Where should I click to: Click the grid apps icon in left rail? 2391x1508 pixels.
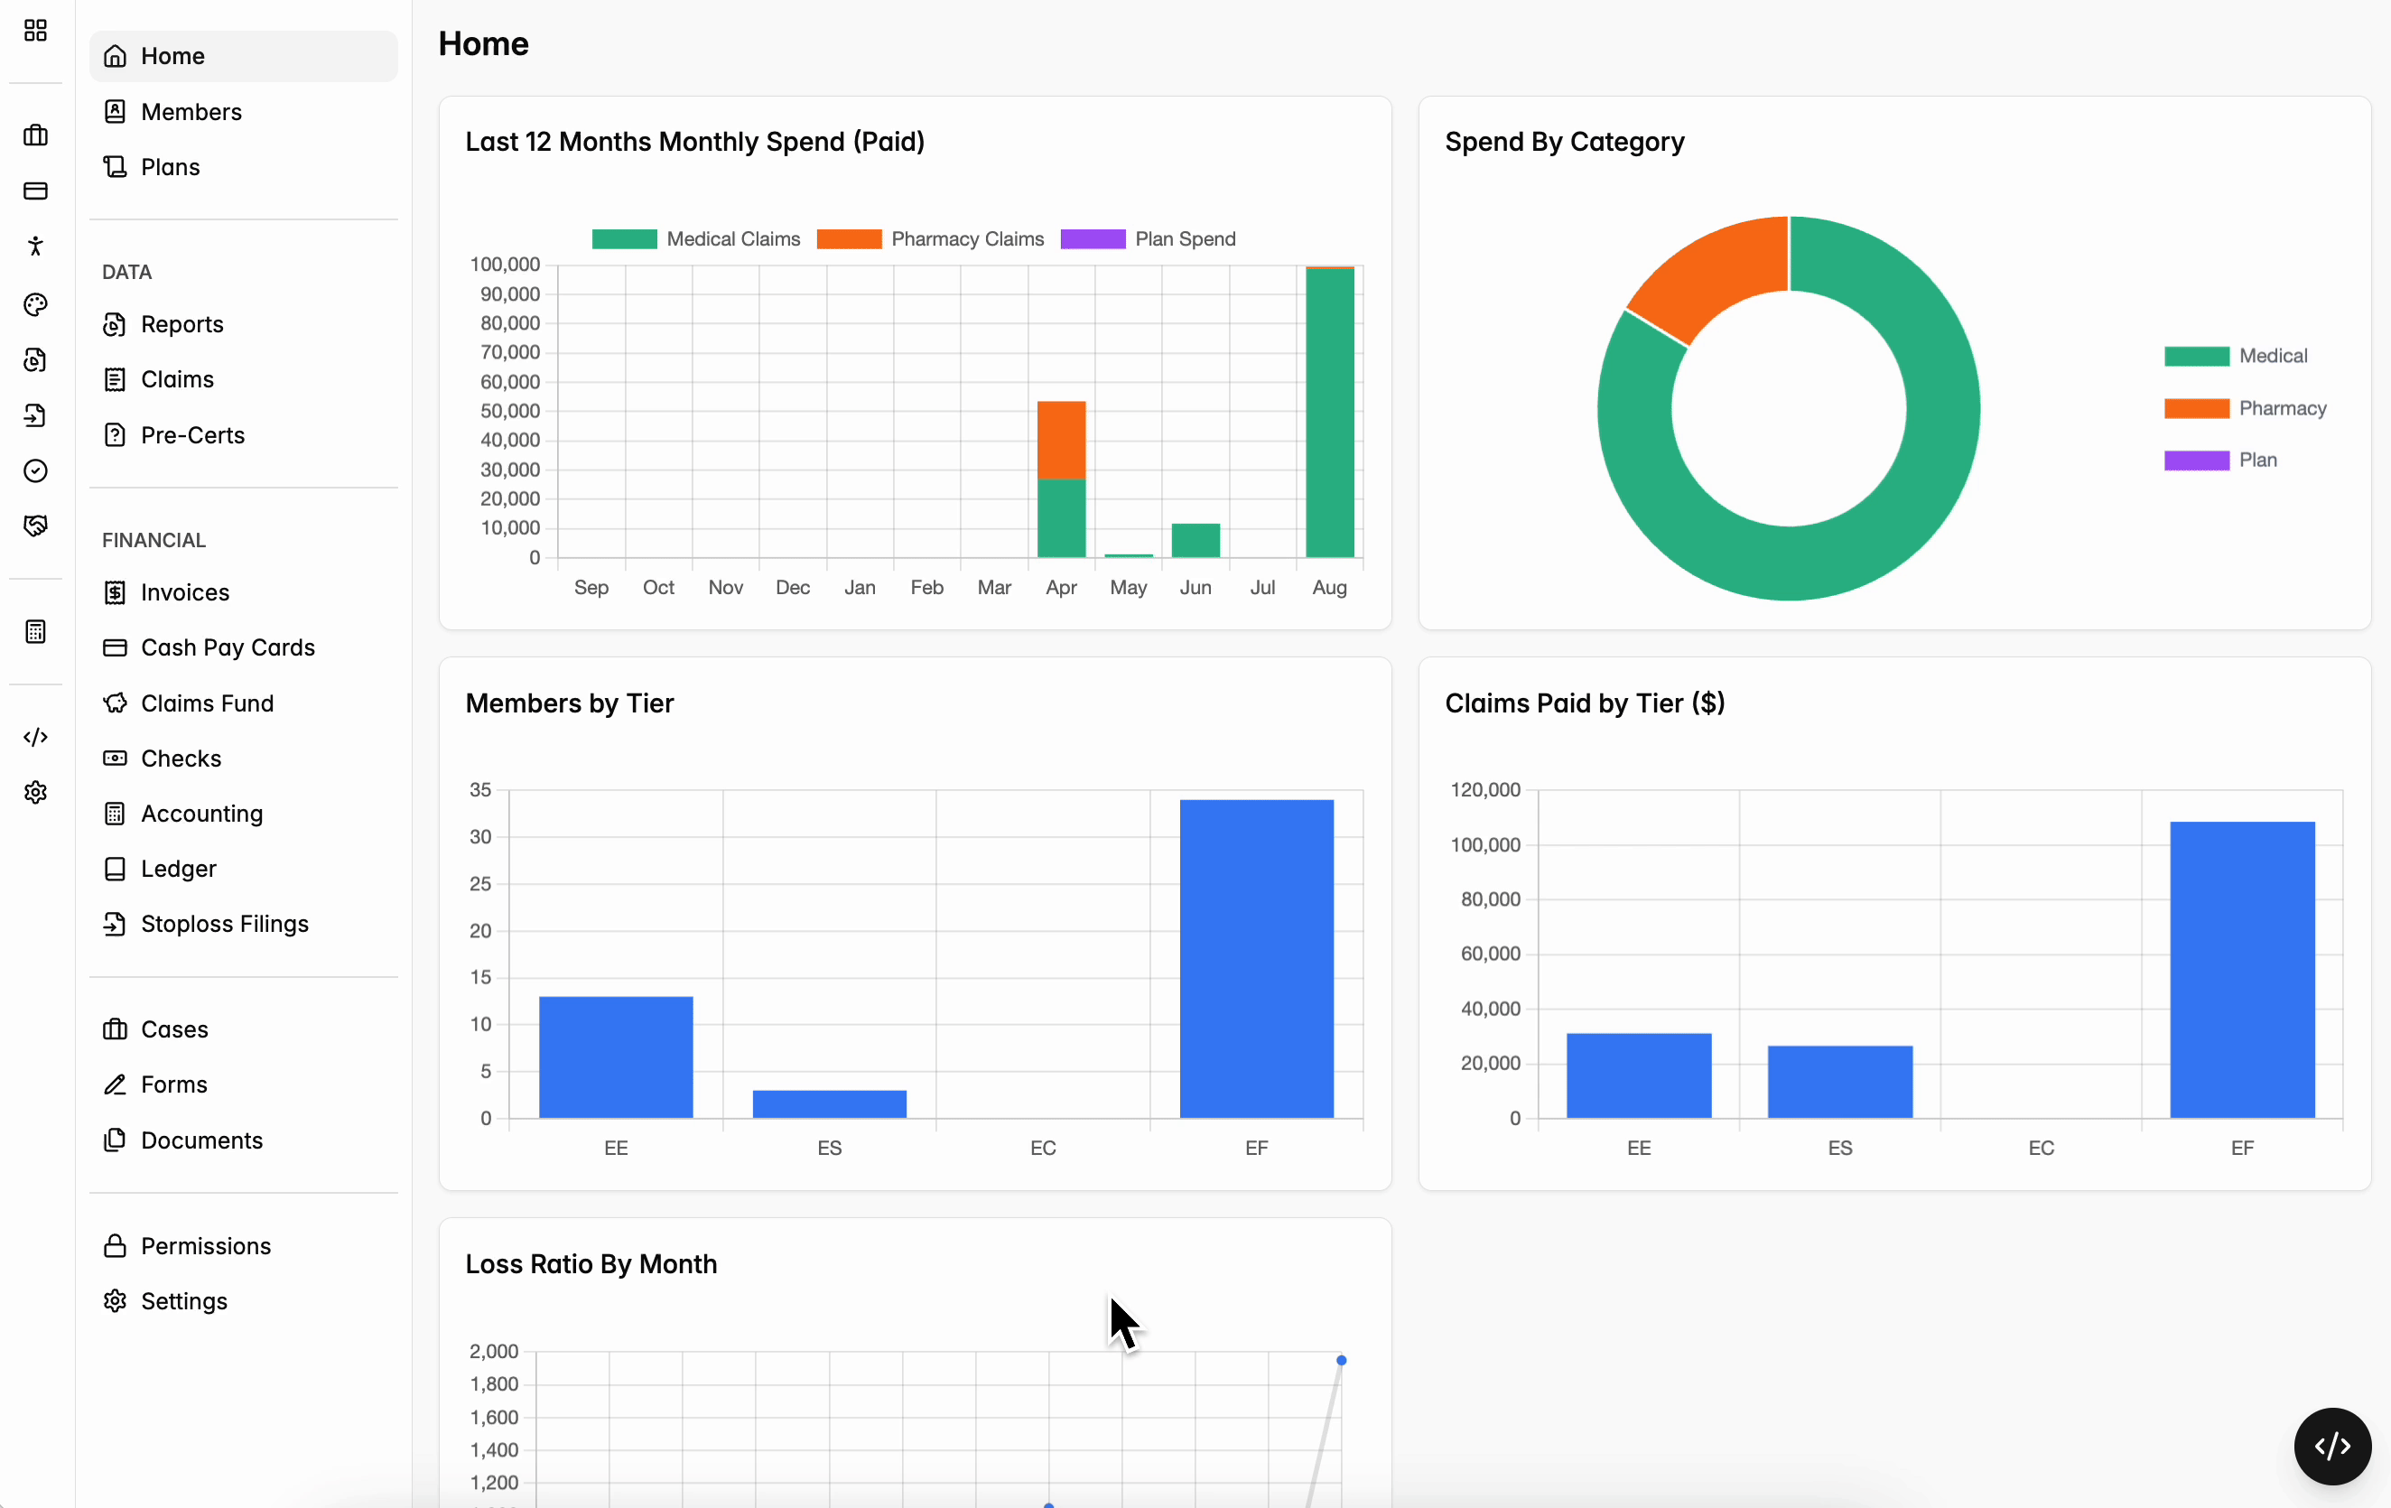point(36,31)
